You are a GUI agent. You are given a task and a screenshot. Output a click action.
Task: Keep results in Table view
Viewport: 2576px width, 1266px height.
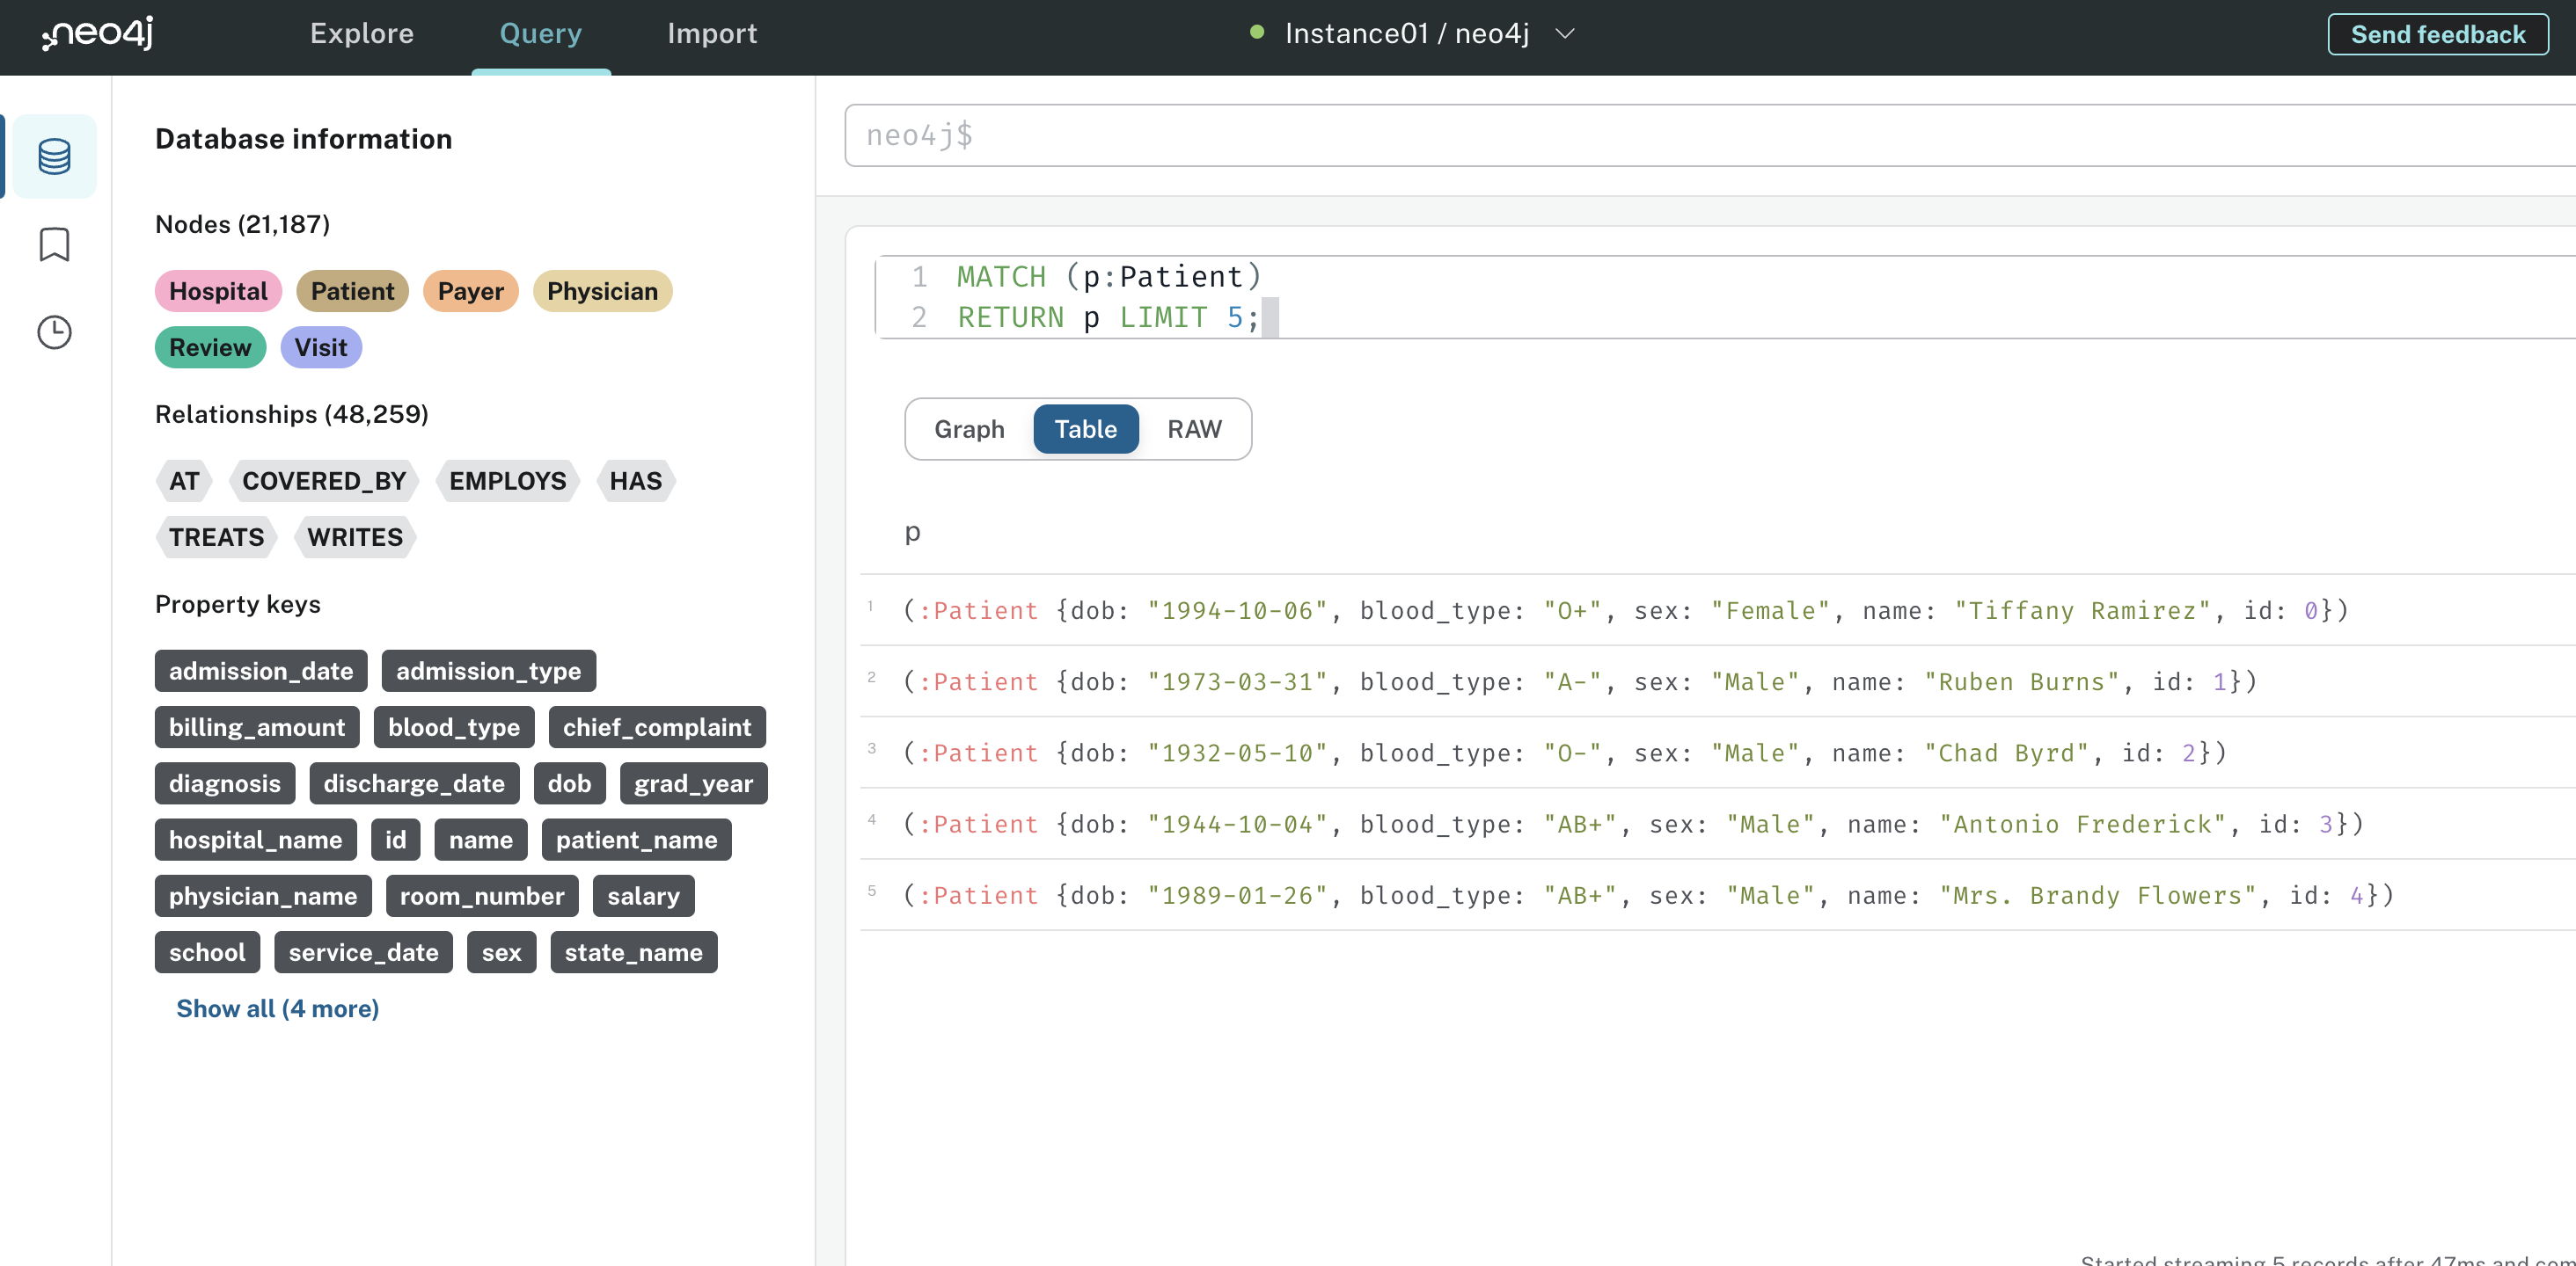[x=1086, y=429]
